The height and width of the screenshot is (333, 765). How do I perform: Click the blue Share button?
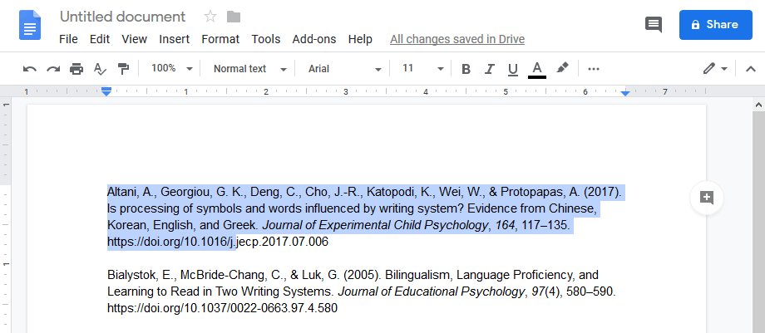716,25
